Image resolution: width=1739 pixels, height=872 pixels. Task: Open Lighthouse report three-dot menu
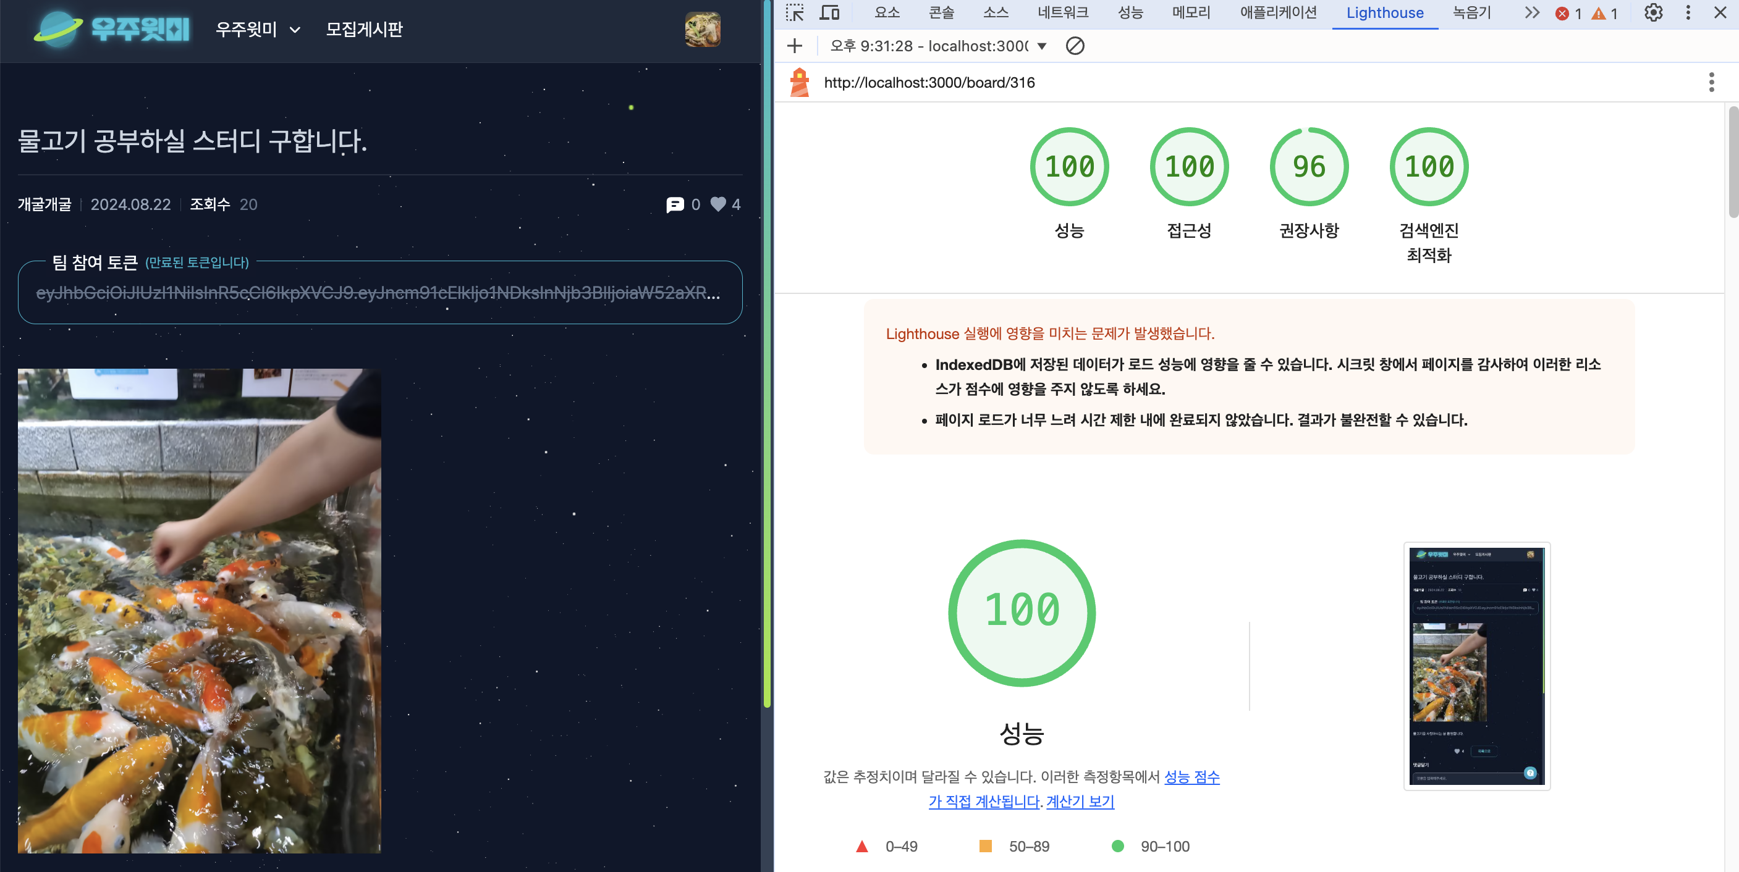(1711, 82)
